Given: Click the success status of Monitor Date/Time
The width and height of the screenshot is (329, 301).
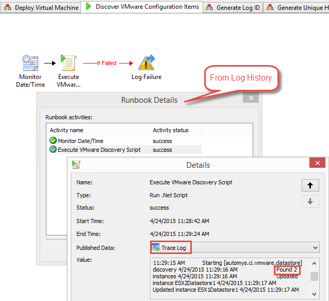Looking at the screenshot, I should (x=162, y=141).
